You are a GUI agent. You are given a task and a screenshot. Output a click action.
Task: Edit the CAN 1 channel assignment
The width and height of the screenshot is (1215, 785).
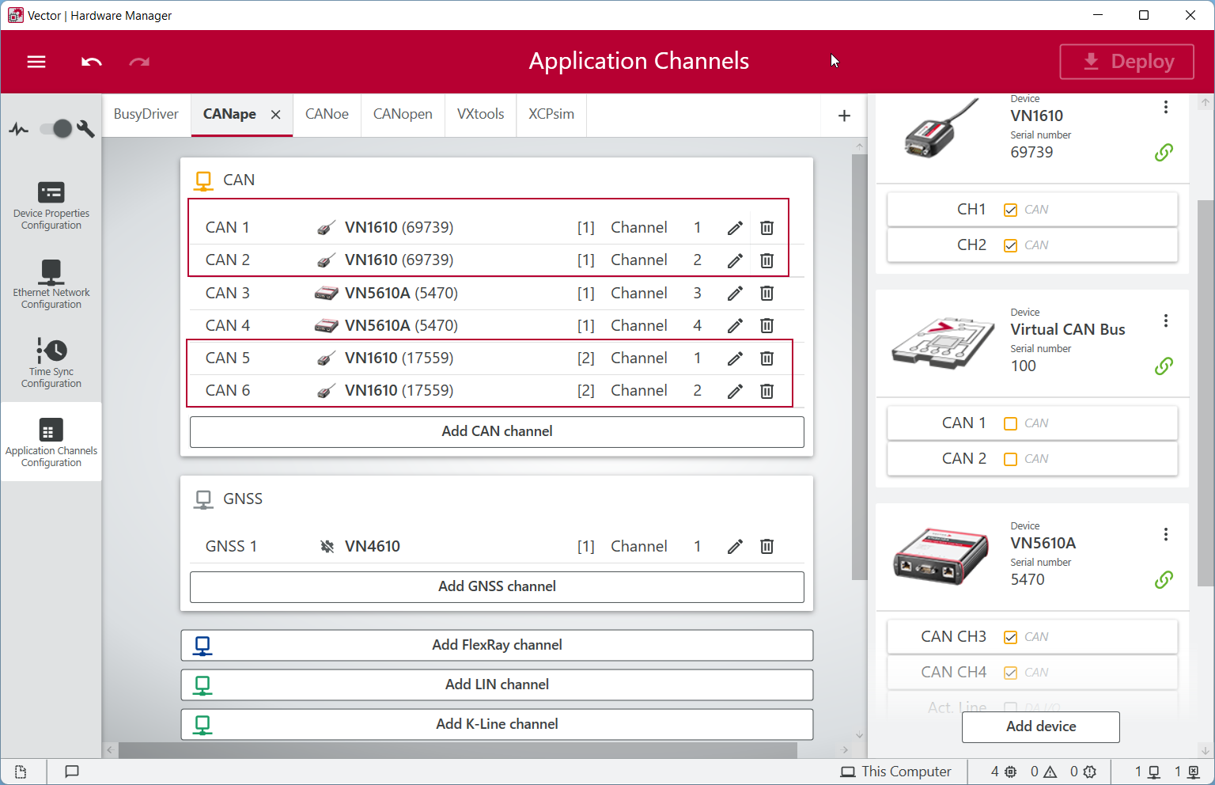tap(735, 228)
